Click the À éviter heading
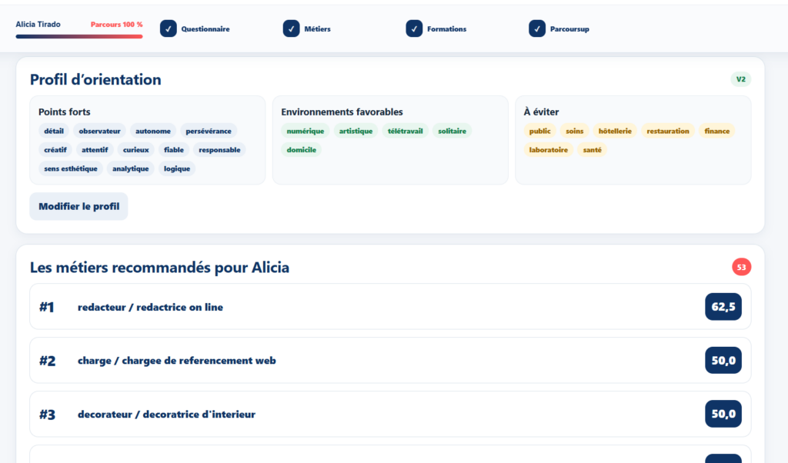 click(541, 112)
